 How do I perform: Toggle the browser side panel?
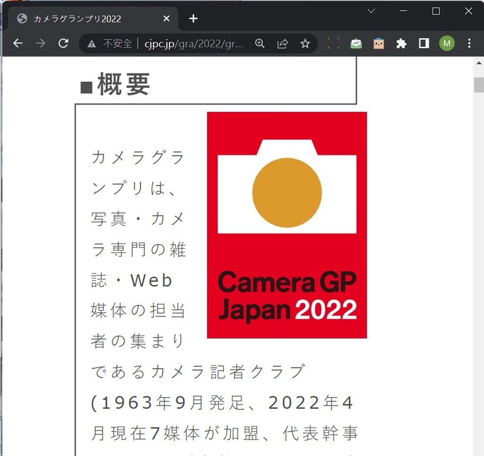point(424,43)
